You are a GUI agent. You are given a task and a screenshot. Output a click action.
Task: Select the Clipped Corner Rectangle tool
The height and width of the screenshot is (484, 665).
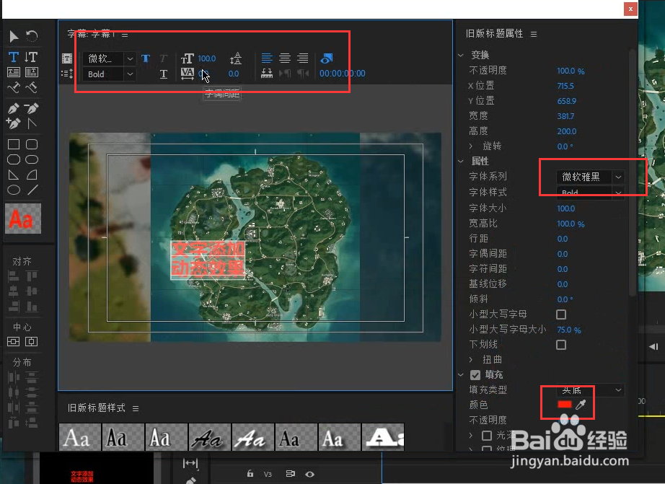[14, 159]
